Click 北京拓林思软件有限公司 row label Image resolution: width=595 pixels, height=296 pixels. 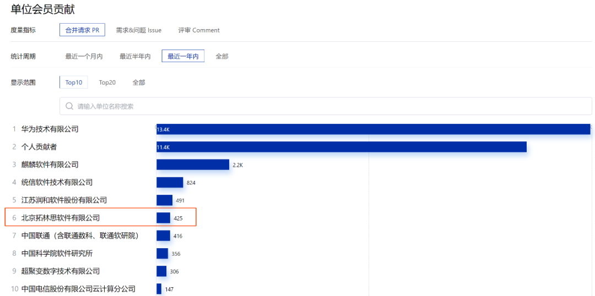click(61, 218)
